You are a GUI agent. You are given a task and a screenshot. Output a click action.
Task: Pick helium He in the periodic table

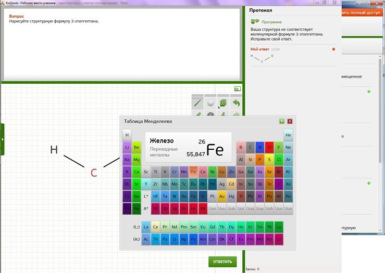pyautogui.click(x=288, y=135)
